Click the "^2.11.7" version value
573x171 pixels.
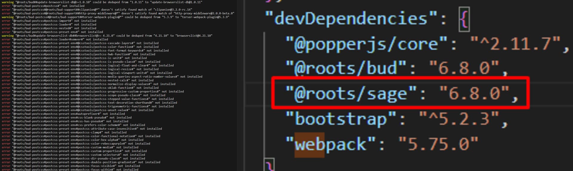(x=515, y=44)
